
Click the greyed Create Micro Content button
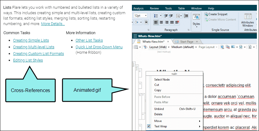(x=220, y=20)
